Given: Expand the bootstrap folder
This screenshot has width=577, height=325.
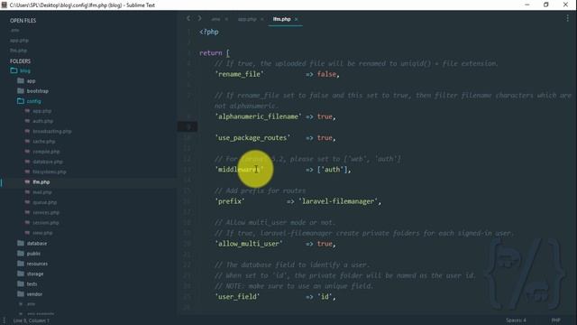Looking at the screenshot, I should 32,90.
